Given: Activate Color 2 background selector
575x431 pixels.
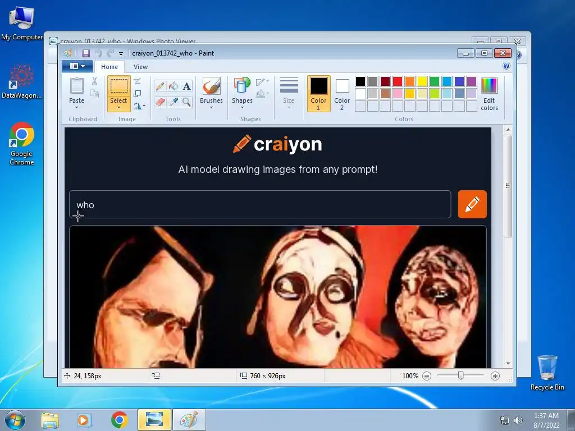Looking at the screenshot, I should (x=342, y=94).
